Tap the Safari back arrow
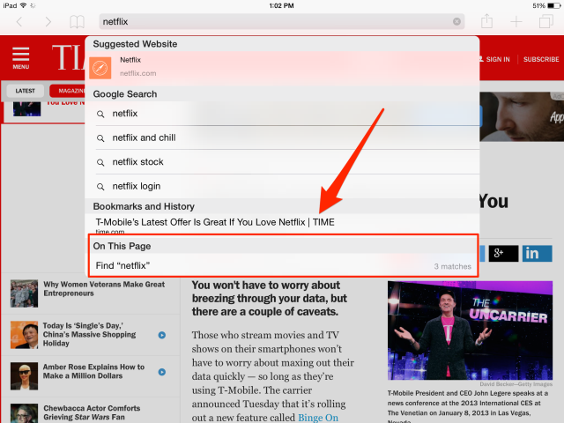 click(x=19, y=22)
